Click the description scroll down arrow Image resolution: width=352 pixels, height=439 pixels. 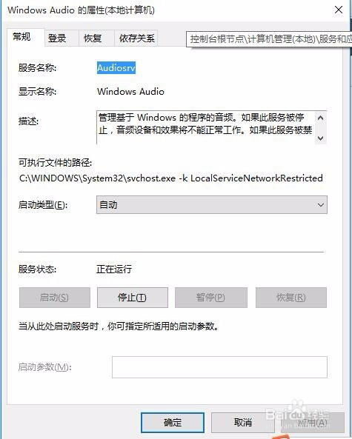321,138
